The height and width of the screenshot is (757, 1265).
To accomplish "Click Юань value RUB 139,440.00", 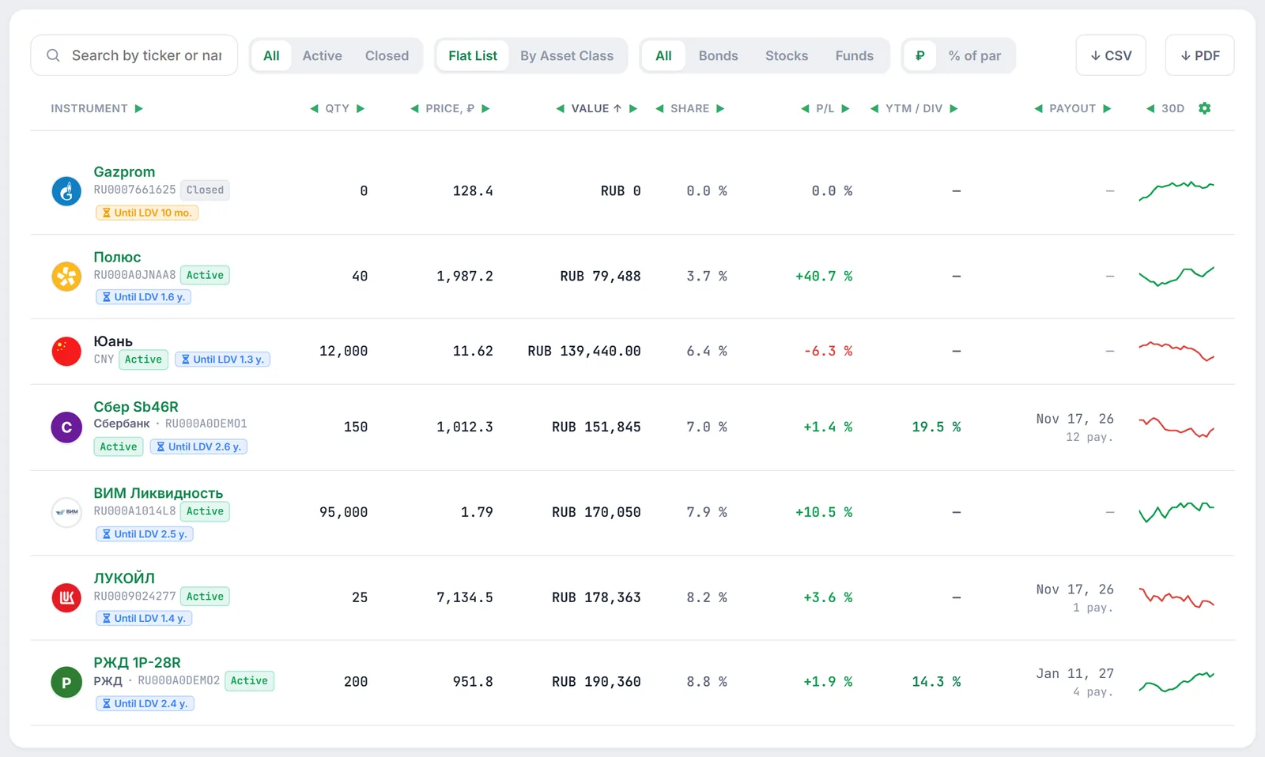I will point(584,351).
